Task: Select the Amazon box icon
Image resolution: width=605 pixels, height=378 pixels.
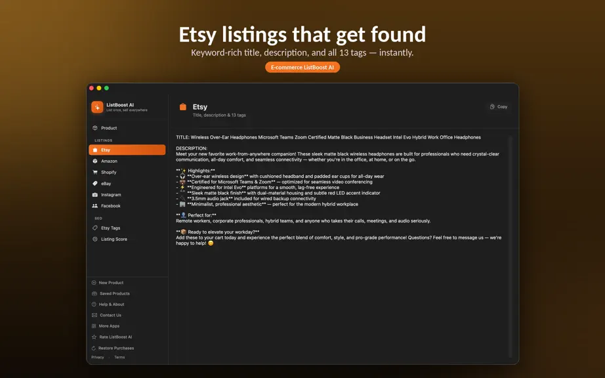Action: 95,161
